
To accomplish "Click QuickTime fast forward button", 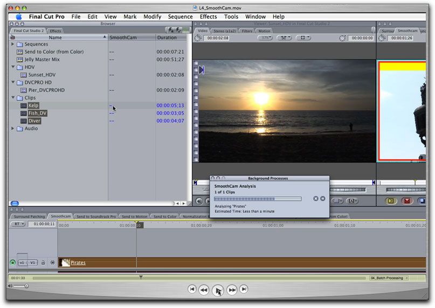I will [232, 290].
